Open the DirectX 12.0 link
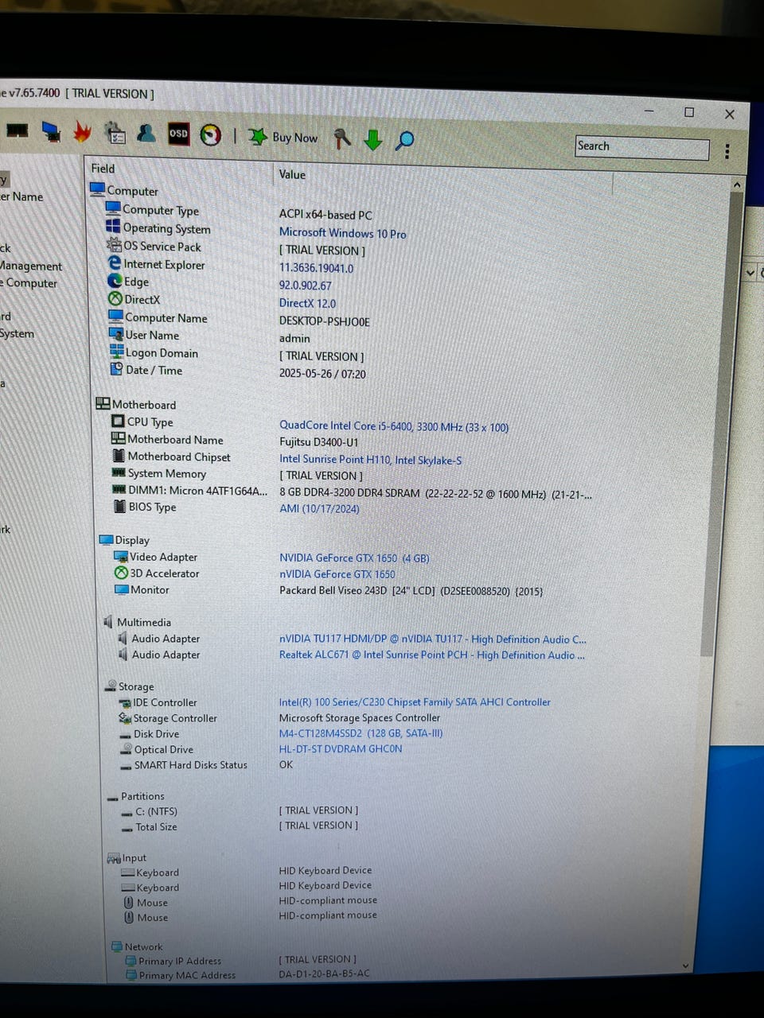The image size is (764, 1018). (x=307, y=303)
